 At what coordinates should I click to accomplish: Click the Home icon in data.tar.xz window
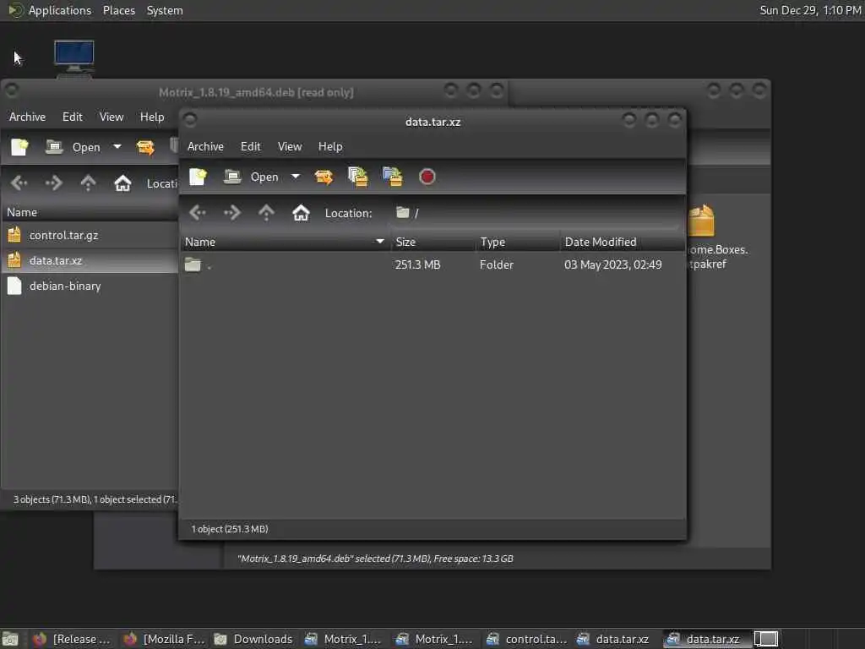pyautogui.click(x=301, y=212)
